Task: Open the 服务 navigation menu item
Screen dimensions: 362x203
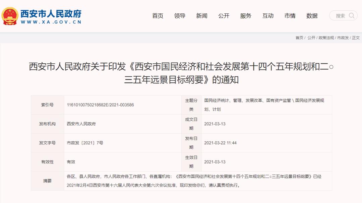Action: tap(246, 15)
